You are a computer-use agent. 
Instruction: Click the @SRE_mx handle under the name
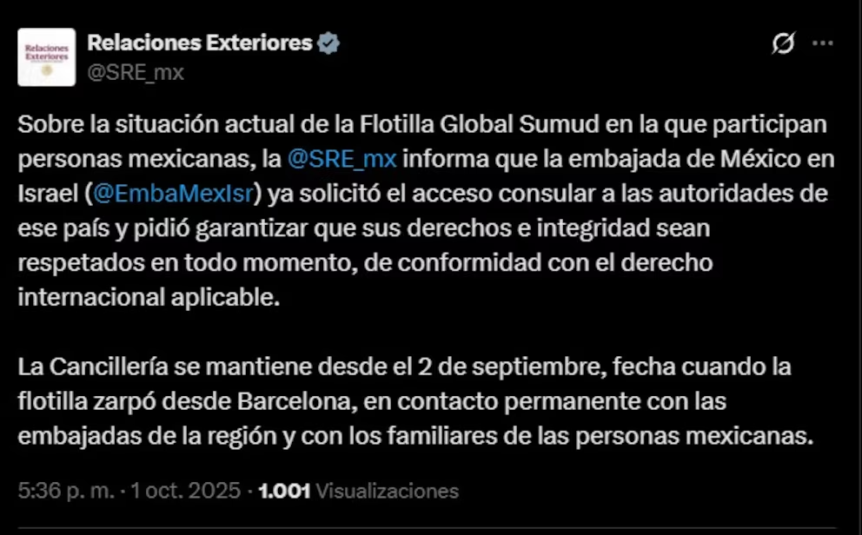pos(136,72)
